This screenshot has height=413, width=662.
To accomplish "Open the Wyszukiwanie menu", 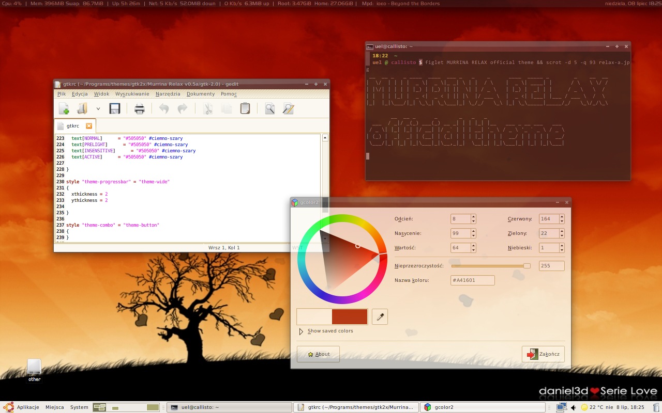I will pos(132,94).
